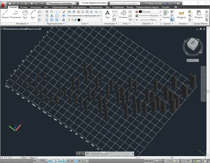This screenshot has width=210, height=163.
Task: Click the Группа group icon
Action: [x=166, y=15]
